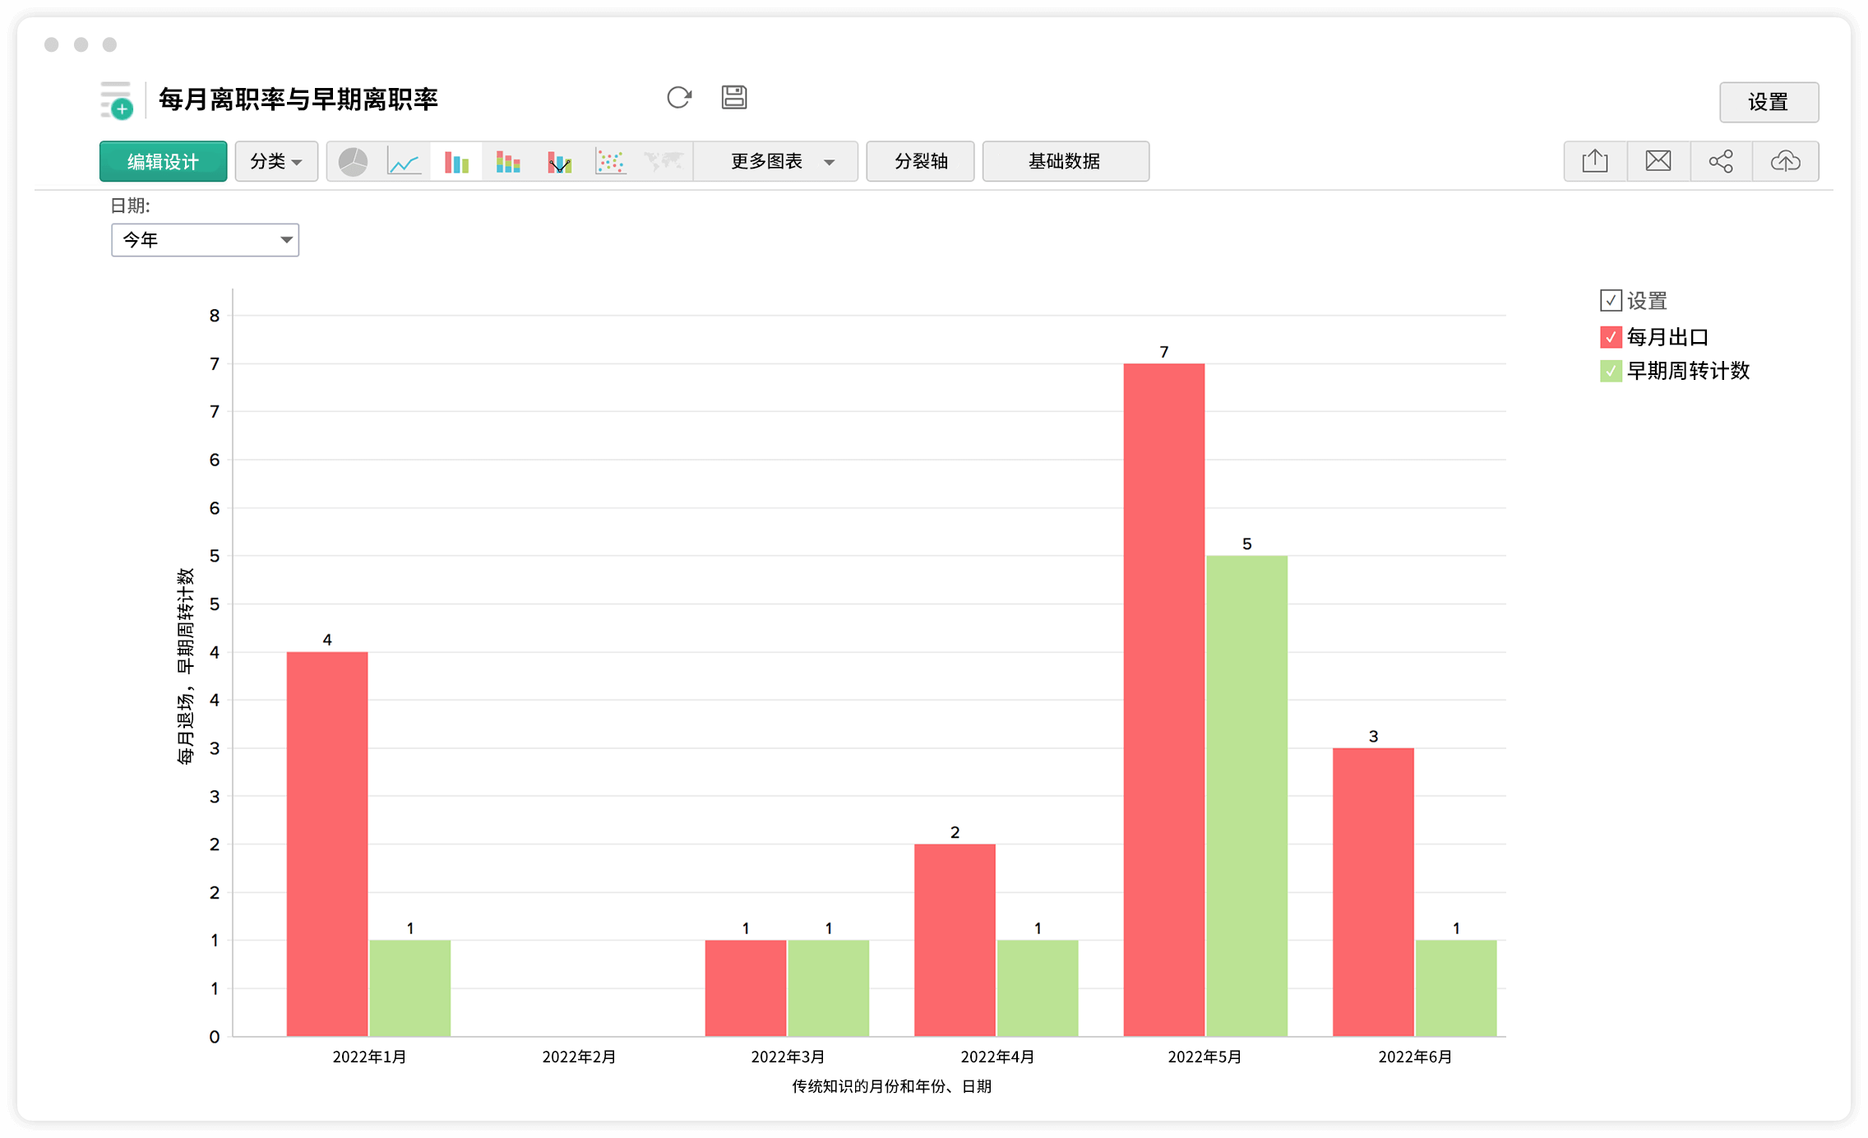Viewport: 1868px width, 1138px height.
Task: Select the pie chart type icon
Action: coord(354,161)
